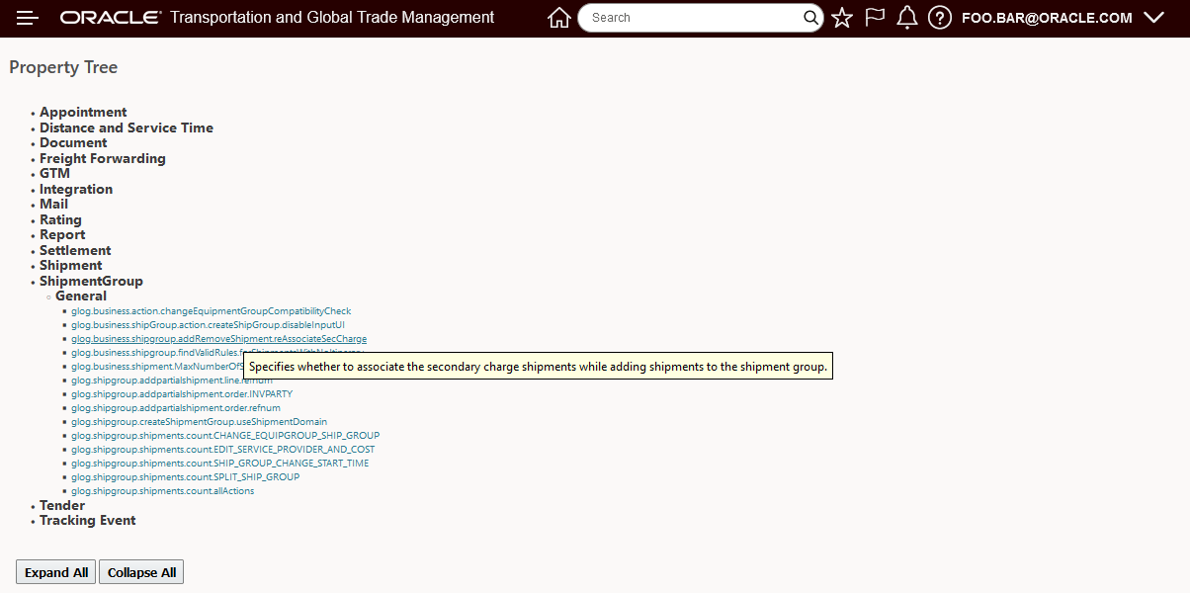The image size is (1190, 593).
Task: Expand the Rating tree node
Action: coord(60,219)
